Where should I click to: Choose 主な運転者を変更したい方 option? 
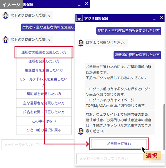click(x=44, y=103)
